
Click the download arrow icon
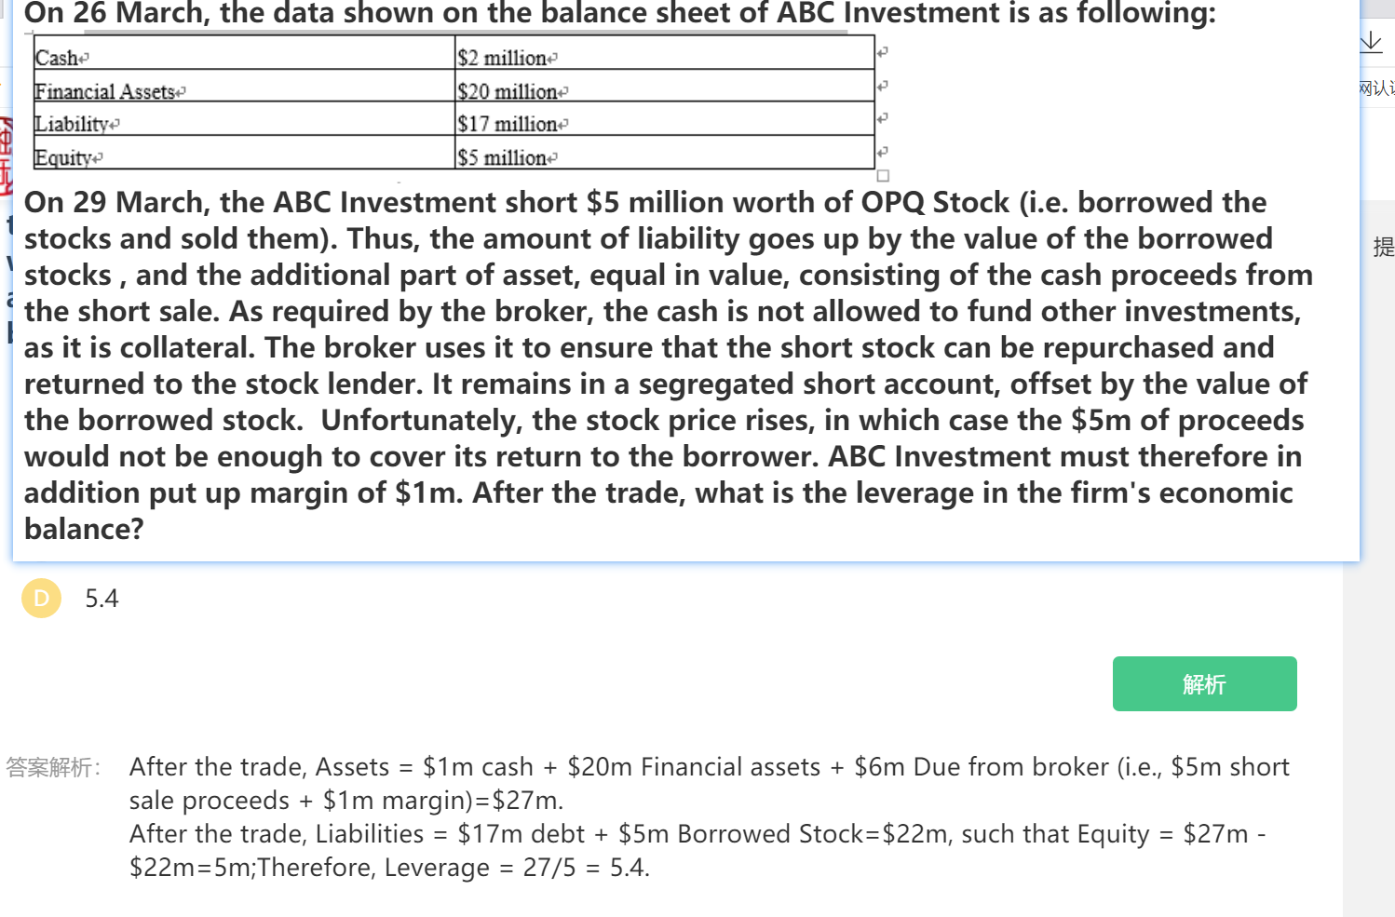(x=1371, y=42)
